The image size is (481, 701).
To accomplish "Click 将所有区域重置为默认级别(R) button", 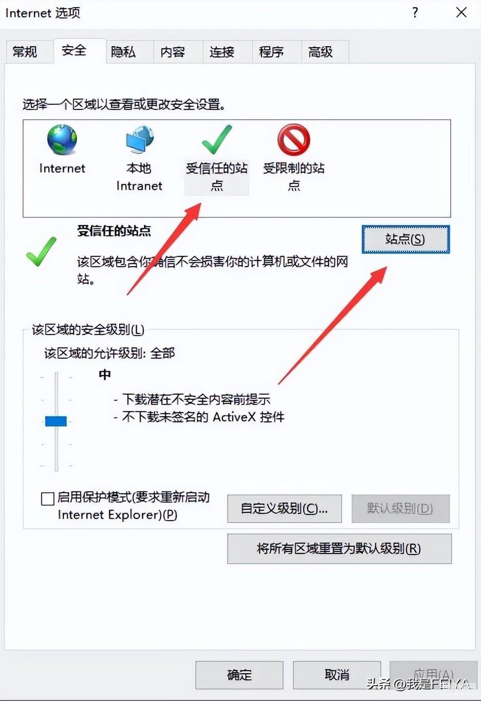I will (339, 549).
